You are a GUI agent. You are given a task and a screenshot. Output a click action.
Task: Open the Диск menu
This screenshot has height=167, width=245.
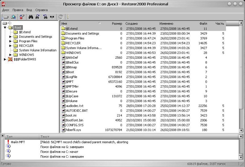(x=6, y=10)
